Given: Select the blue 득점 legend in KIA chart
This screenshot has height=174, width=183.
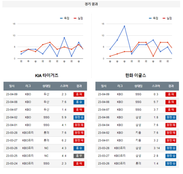Looking at the screenshot, I should pyautogui.click(x=65, y=18).
